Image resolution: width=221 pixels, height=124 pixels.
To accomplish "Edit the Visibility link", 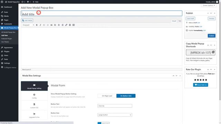I will point(201,27).
